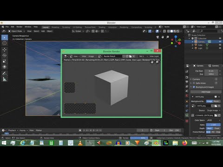Select the Annotate tool

5,73
